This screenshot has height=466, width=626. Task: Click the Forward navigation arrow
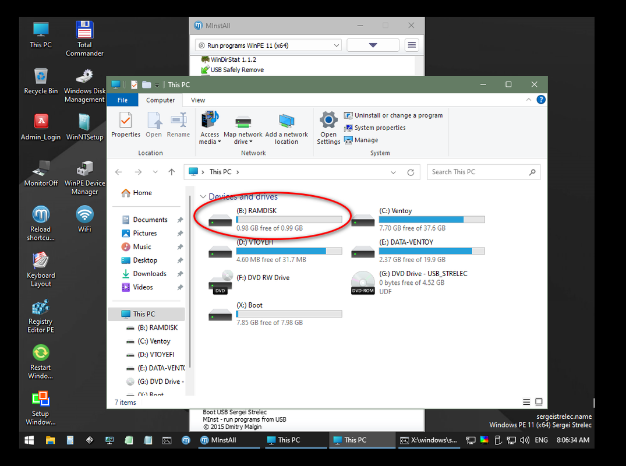click(138, 172)
